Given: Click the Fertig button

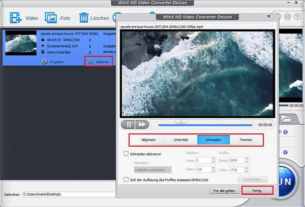Looking at the screenshot, I should click(257, 191).
